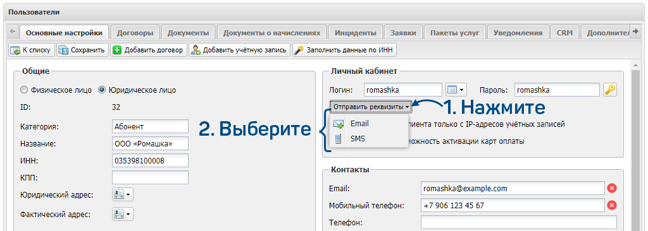Click the Email contact field
The image size is (648, 231).
coord(513,189)
